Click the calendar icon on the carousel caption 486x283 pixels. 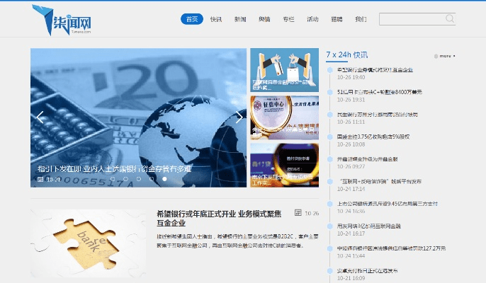(x=41, y=180)
